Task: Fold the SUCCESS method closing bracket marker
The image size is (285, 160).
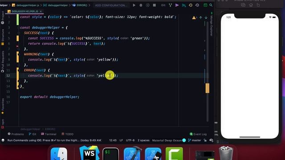Action: [19, 49]
